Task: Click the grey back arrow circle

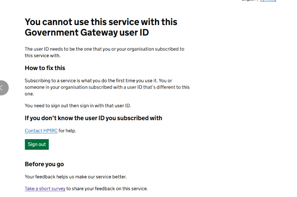Action: pyautogui.click(x=3, y=88)
